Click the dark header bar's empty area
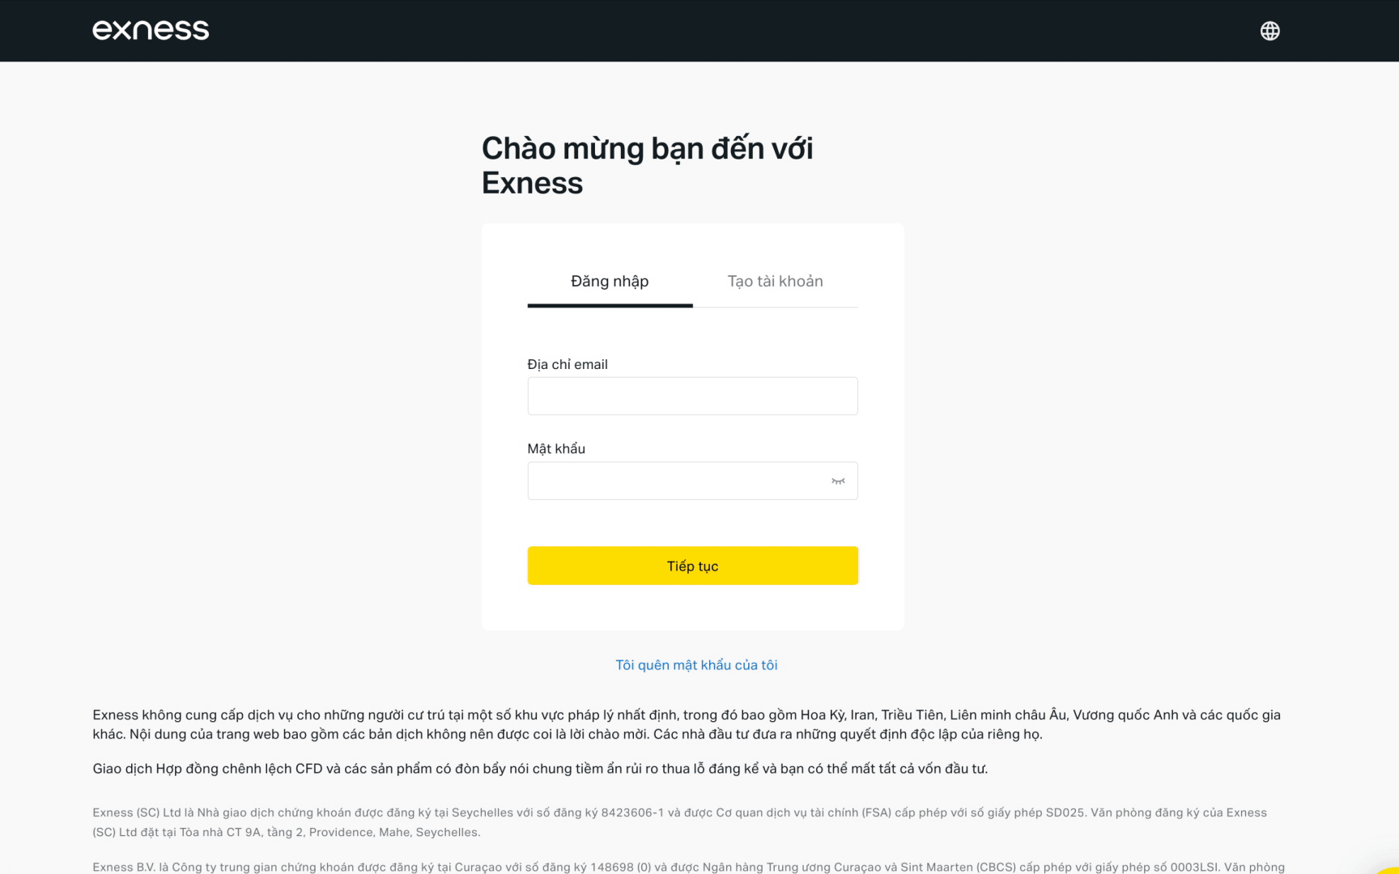 [729, 31]
